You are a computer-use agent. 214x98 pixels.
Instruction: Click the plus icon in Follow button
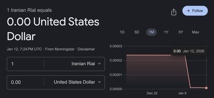(x=188, y=11)
